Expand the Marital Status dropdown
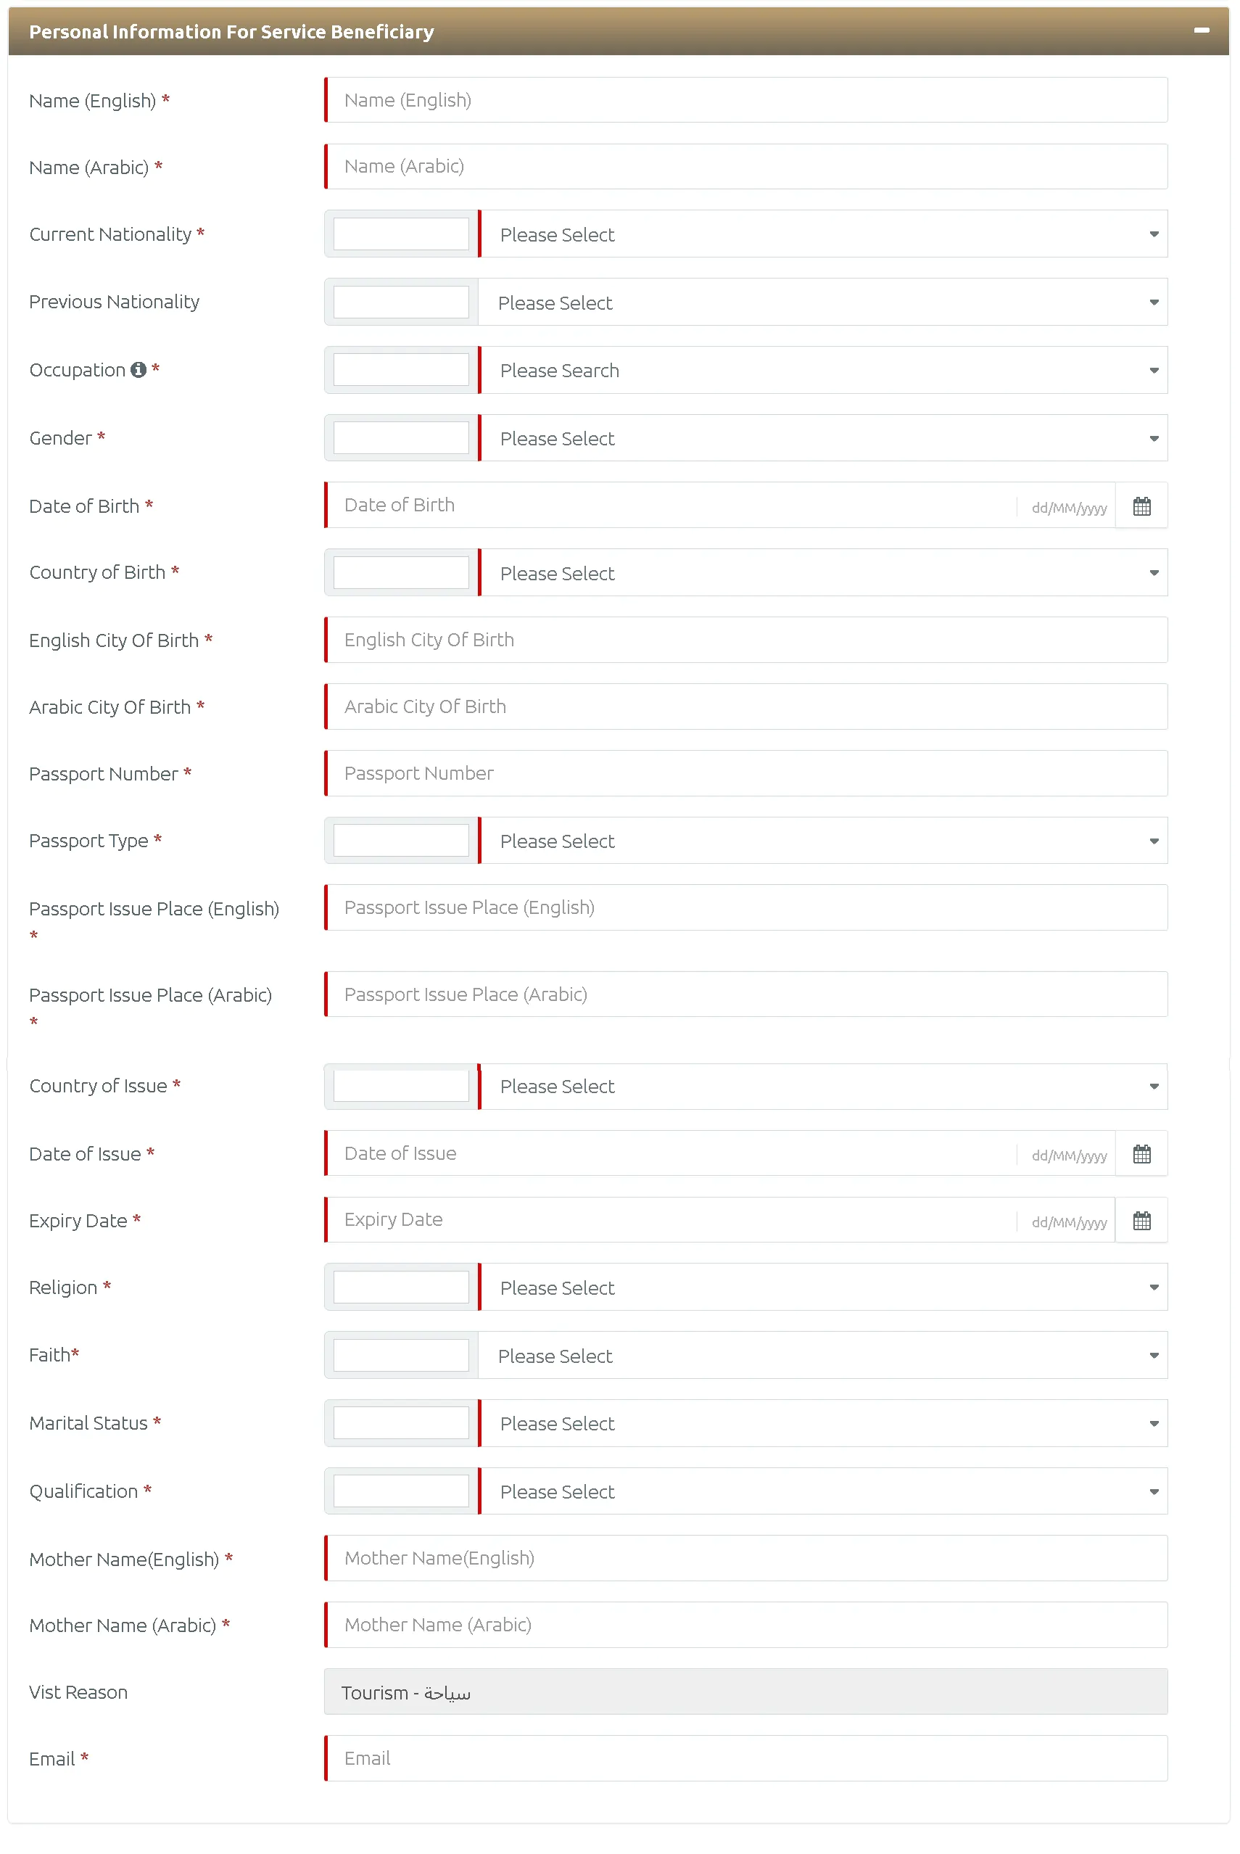This screenshot has height=1854, width=1240. (823, 1424)
